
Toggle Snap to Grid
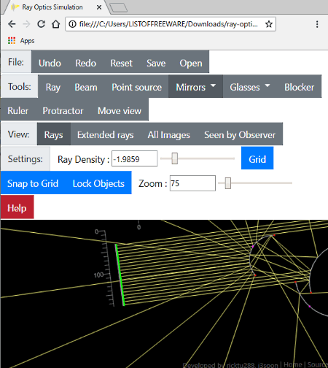33,183
